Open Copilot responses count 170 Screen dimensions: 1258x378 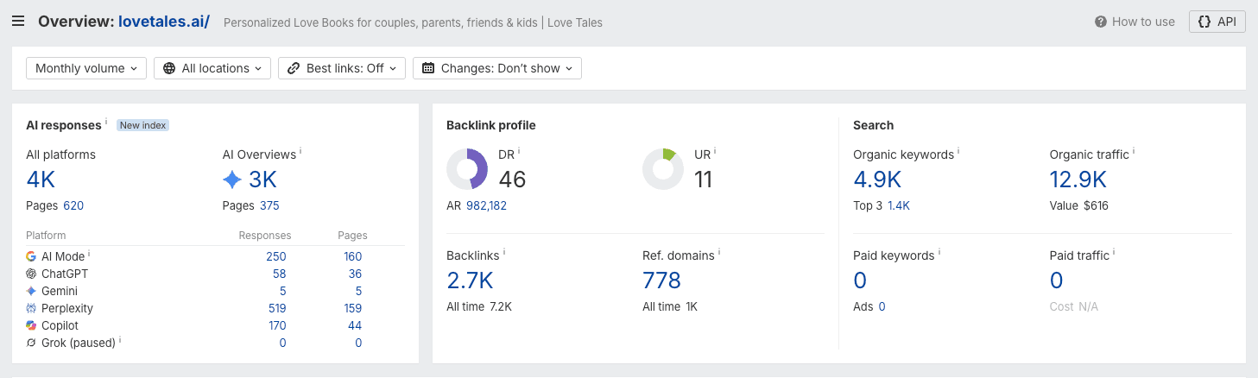(276, 325)
